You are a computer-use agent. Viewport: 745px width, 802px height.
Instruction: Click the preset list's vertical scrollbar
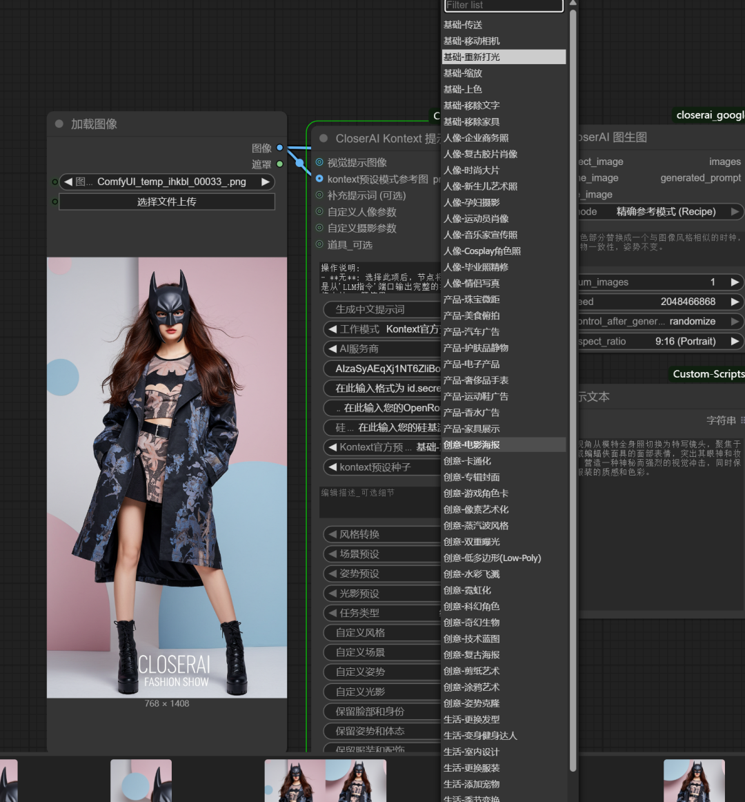[573, 391]
